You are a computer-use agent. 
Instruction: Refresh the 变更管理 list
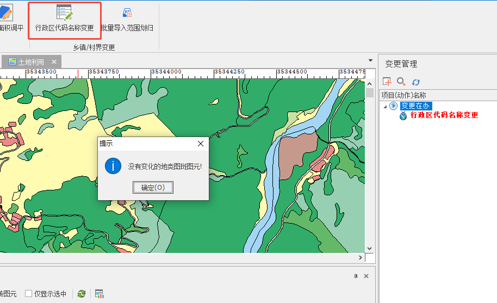pyautogui.click(x=415, y=82)
